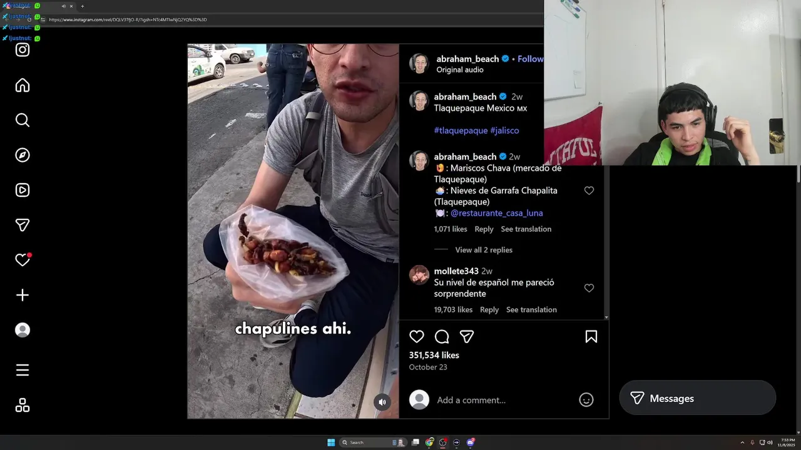Open the Notifications heart in sidebar
The height and width of the screenshot is (450, 801).
[23, 260]
